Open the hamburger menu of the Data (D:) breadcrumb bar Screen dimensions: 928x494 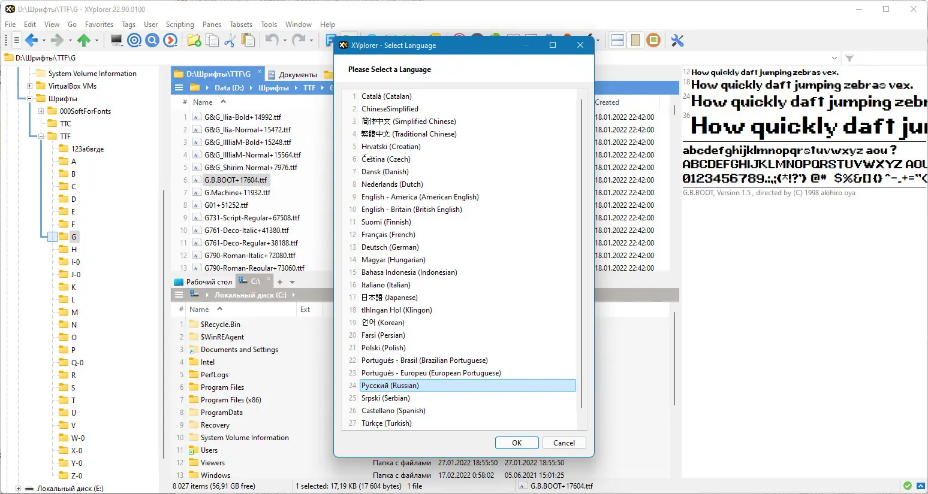point(179,87)
